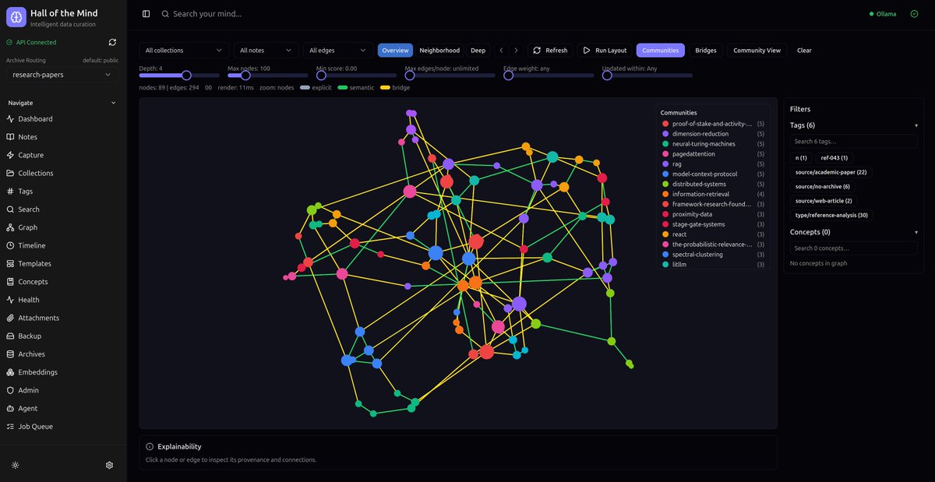Open the All notes dropdown

[x=266, y=51]
